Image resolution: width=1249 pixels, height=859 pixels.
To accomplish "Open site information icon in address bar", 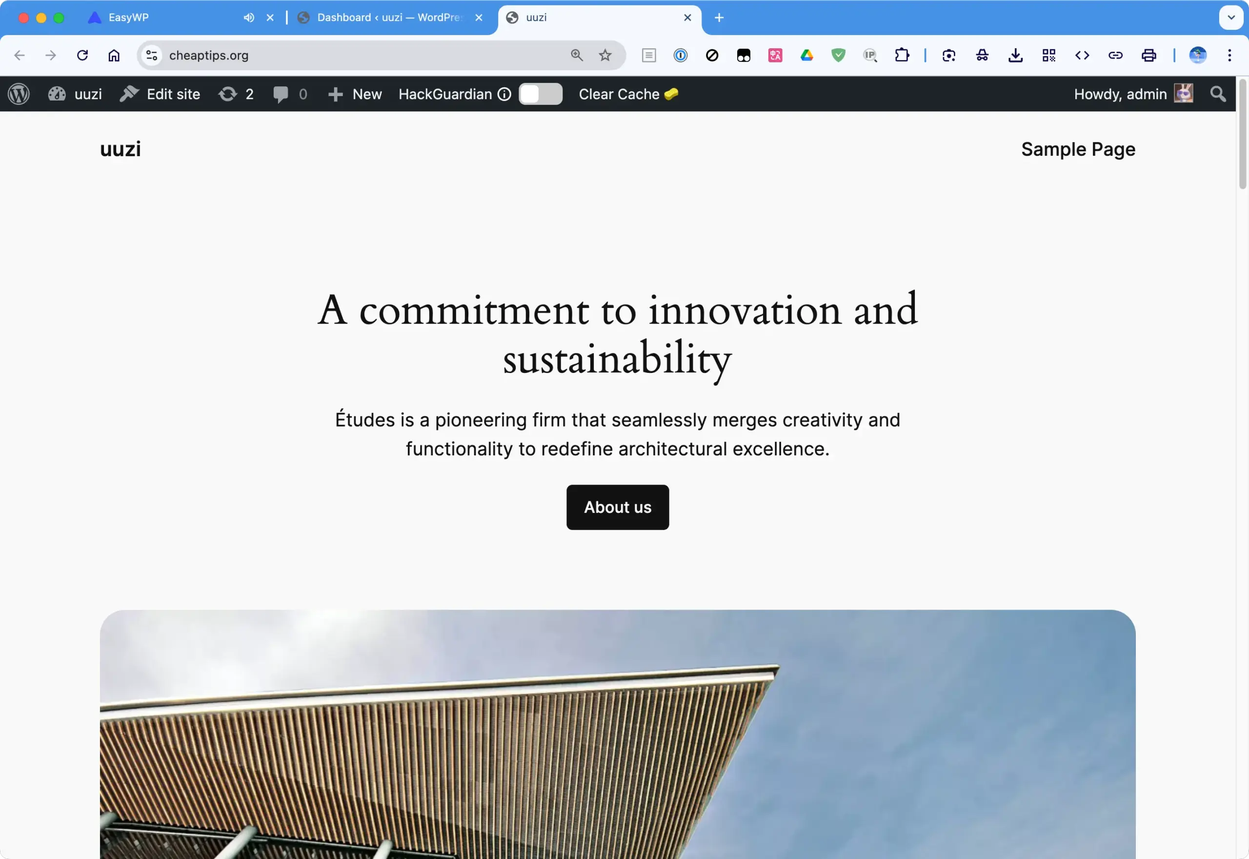I will 152,56.
